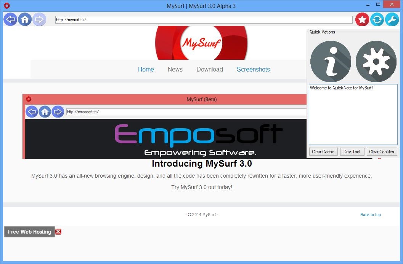Click the Free Web Hosting button
403x264 pixels.
tap(30, 232)
